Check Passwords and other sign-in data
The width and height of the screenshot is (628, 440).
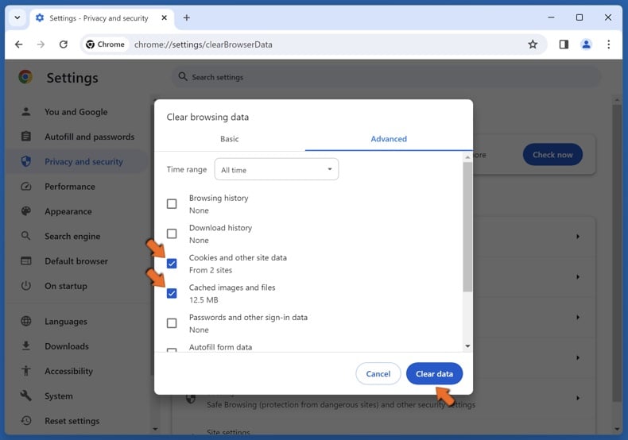point(172,322)
